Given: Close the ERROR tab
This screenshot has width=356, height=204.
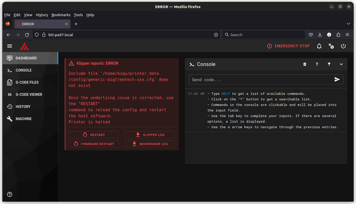Looking at the screenshot, I should (66, 24).
